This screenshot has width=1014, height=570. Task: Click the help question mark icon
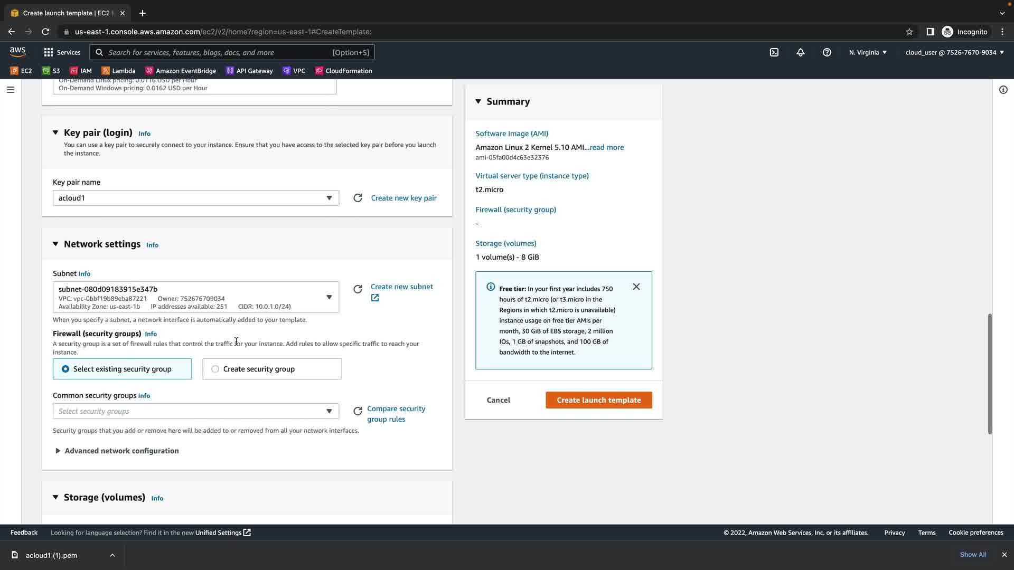coord(827,52)
